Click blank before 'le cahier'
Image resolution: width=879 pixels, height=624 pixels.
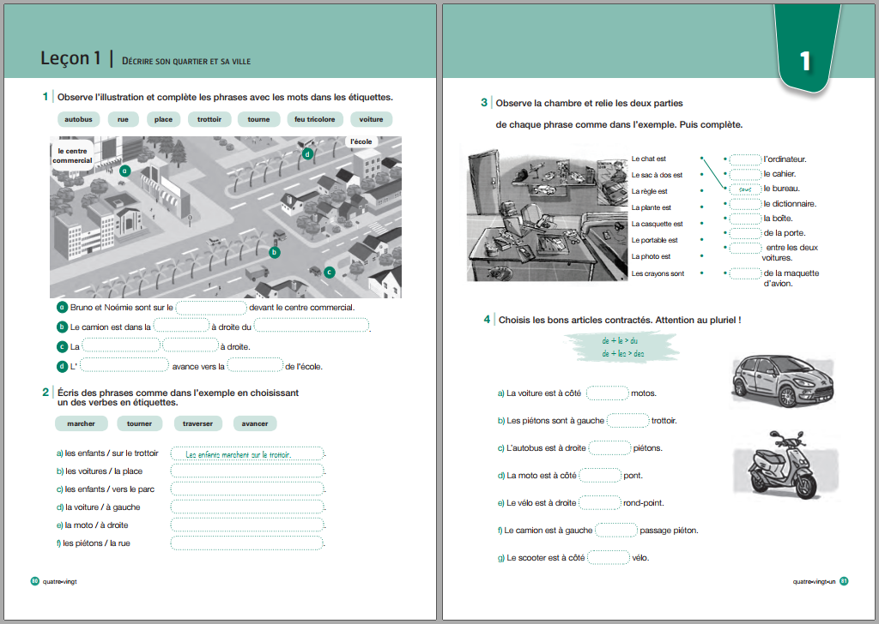[x=746, y=175]
